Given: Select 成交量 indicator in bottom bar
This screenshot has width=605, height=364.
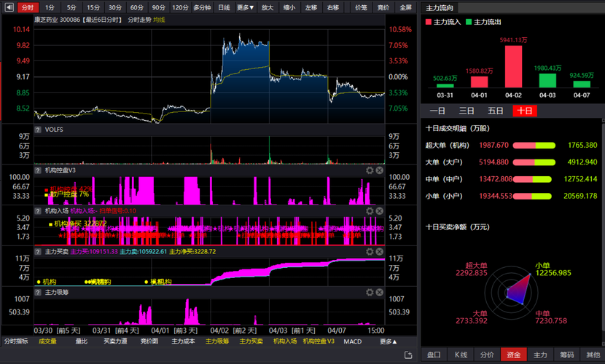Looking at the screenshot, I should [47, 341].
